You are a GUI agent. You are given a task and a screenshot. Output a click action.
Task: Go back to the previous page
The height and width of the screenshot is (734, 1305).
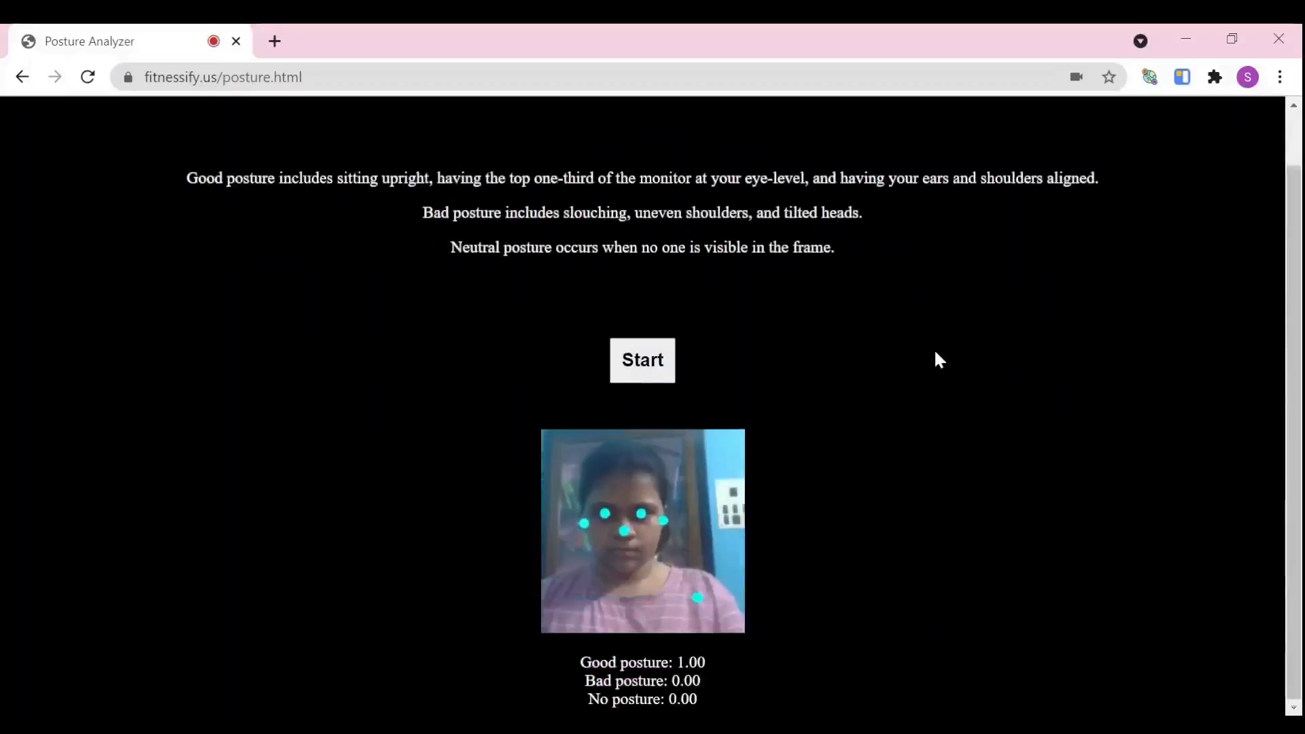point(22,77)
